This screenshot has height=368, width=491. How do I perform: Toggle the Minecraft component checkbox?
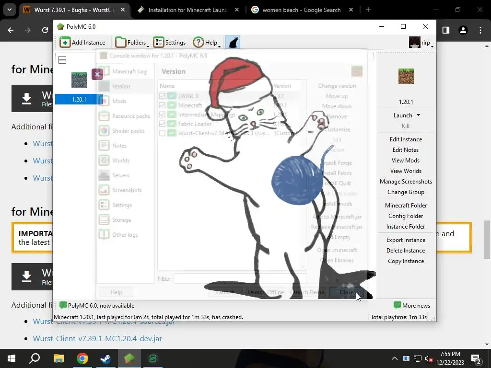pos(162,105)
